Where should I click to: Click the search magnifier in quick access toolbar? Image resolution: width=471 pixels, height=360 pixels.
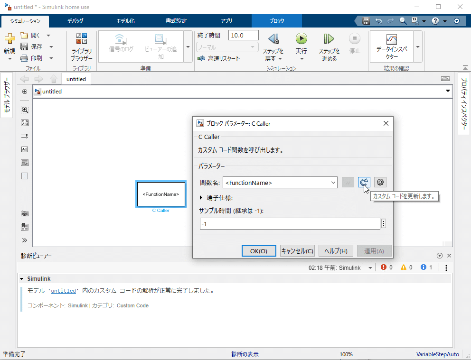(x=403, y=21)
